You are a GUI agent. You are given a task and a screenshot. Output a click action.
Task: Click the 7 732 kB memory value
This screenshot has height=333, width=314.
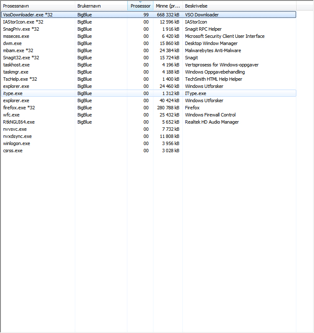click(x=171, y=129)
